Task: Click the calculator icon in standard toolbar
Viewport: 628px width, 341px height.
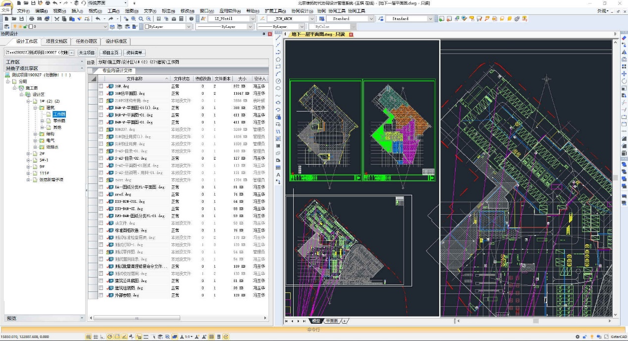Action: click(x=181, y=19)
